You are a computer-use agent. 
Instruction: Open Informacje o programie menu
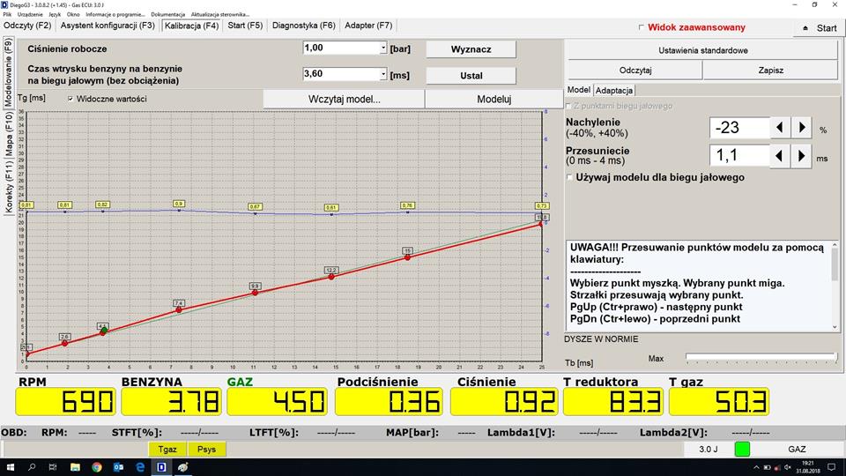tap(115, 15)
